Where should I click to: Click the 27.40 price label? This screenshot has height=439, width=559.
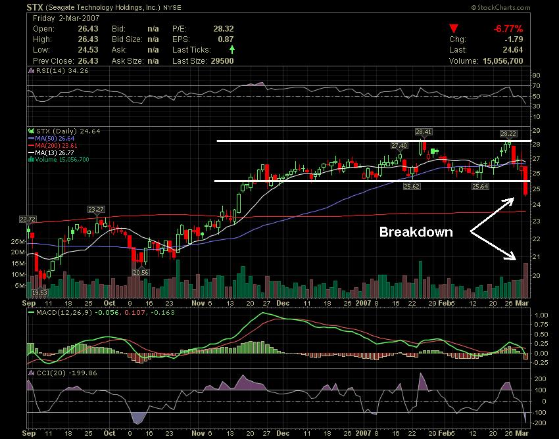pyautogui.click(x=399, y=146)
